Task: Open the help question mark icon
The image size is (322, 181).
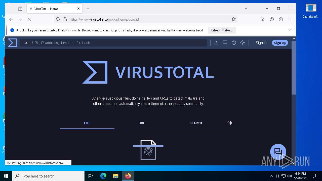Action: pos(234,43)
